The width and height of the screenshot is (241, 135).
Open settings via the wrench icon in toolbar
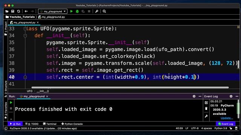(x=97, y=11)
